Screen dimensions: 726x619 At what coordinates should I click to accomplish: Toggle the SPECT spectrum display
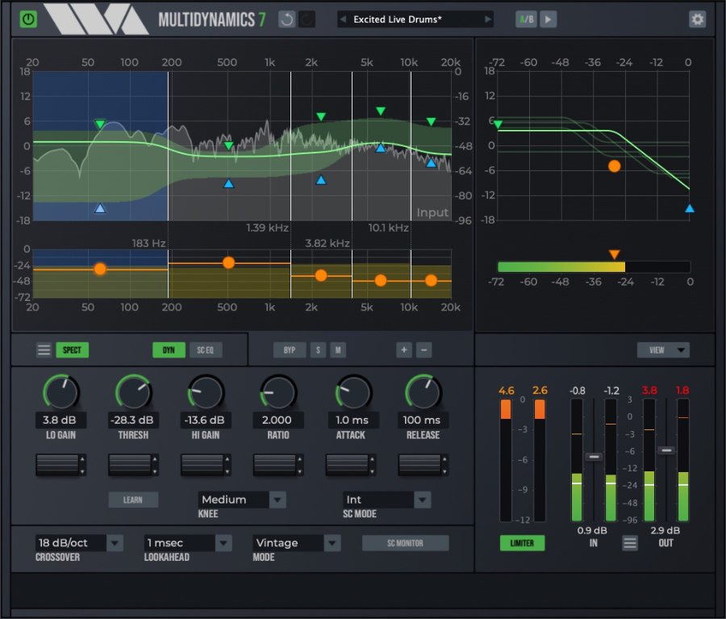tap(72, 349)
